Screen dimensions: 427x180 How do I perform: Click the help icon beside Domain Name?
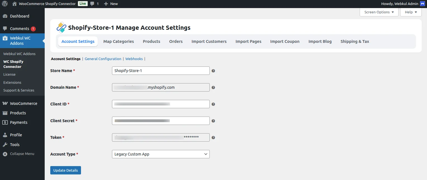coord(213,88)
